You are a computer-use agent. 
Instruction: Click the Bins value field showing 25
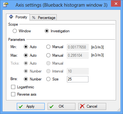[78, 79]
